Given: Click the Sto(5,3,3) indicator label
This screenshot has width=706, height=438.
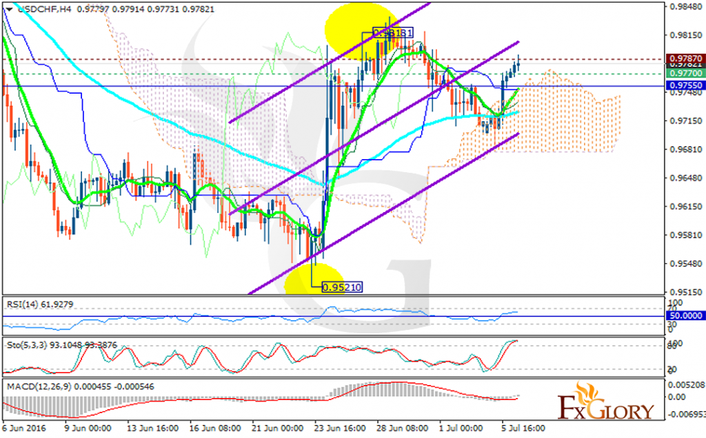Looking at the screenshot, I should coord(61,345).
